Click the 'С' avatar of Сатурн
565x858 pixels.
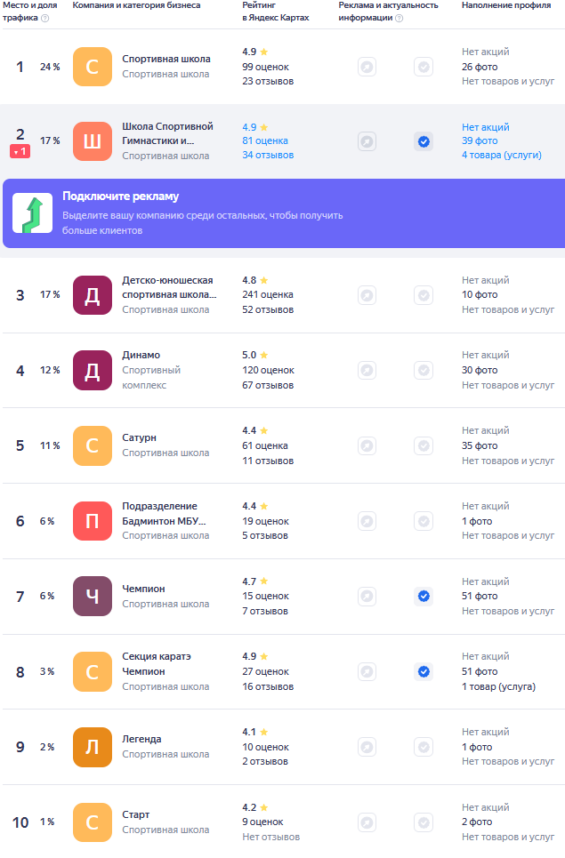coord(93,446)
